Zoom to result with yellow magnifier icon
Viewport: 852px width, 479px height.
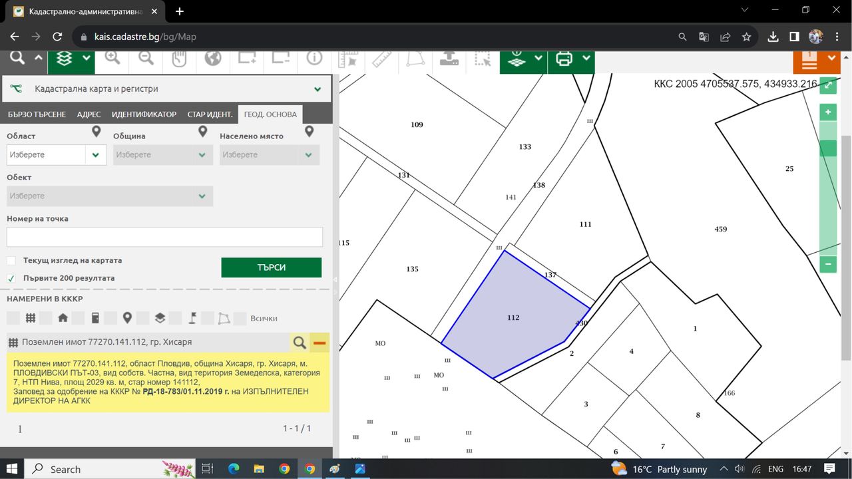(300, 343)
